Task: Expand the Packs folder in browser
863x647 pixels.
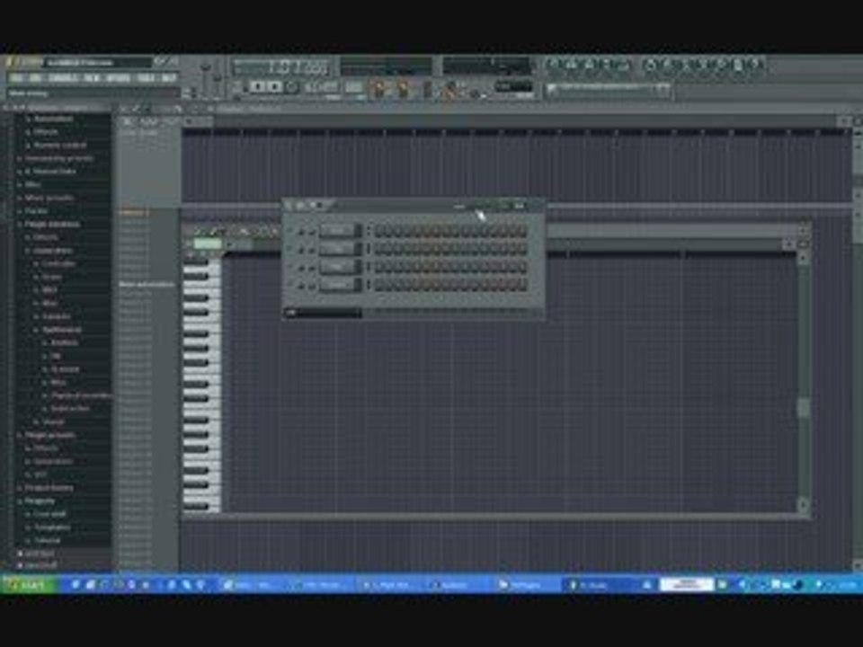Action: (35, 210)
